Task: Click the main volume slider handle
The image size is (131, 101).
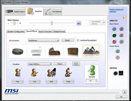Action: coord(52,23)
